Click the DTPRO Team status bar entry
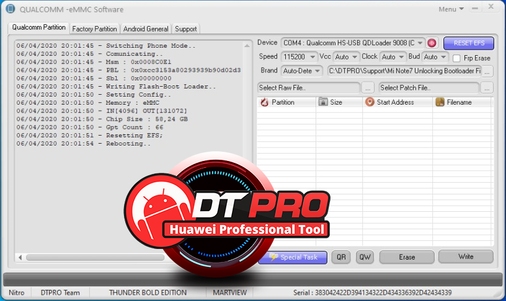506x301 pixels. click(x=60, y=292)
